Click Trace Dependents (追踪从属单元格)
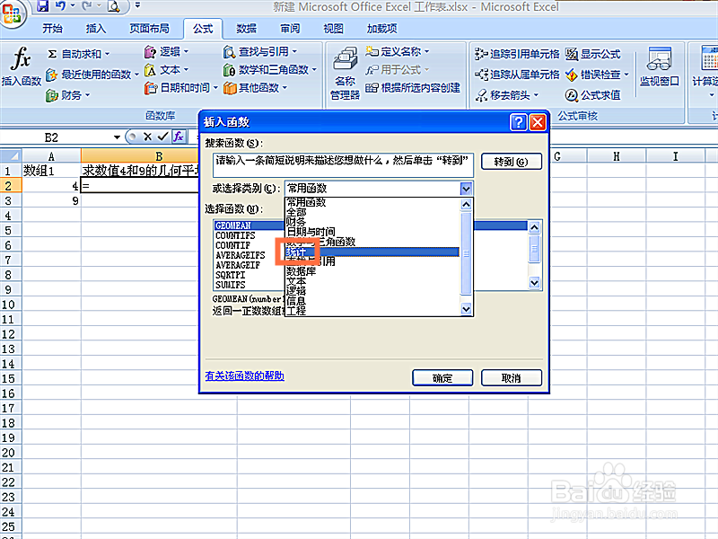 point(517,75)
